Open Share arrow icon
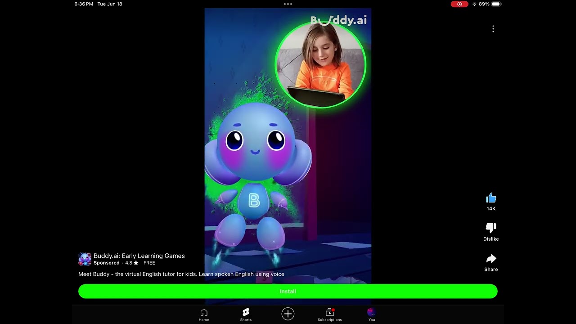 (491, 259)
